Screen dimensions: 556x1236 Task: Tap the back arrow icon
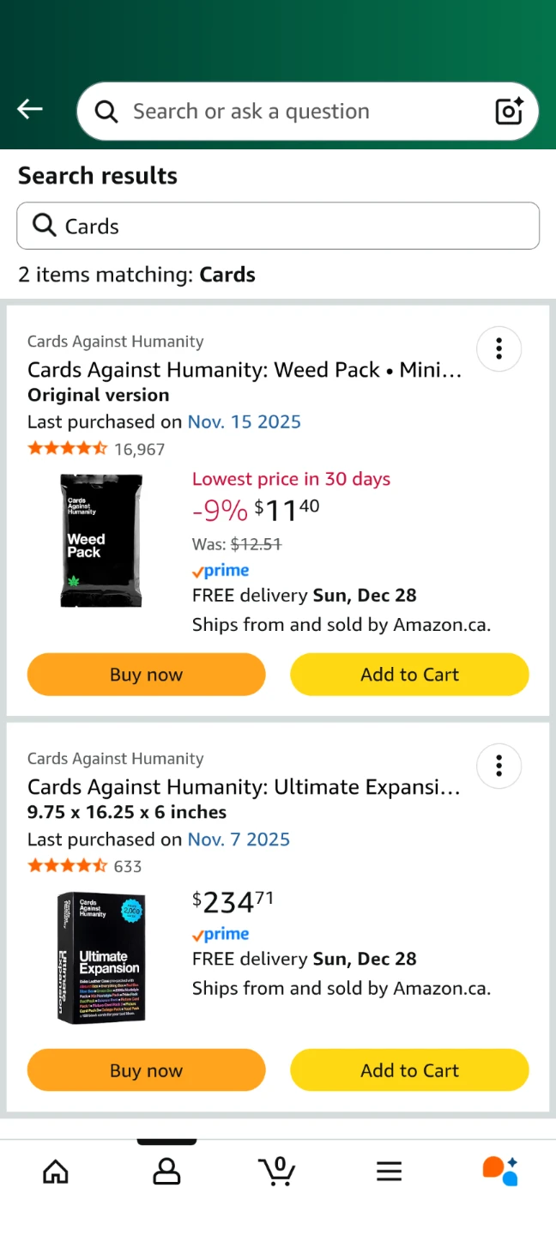30,109
